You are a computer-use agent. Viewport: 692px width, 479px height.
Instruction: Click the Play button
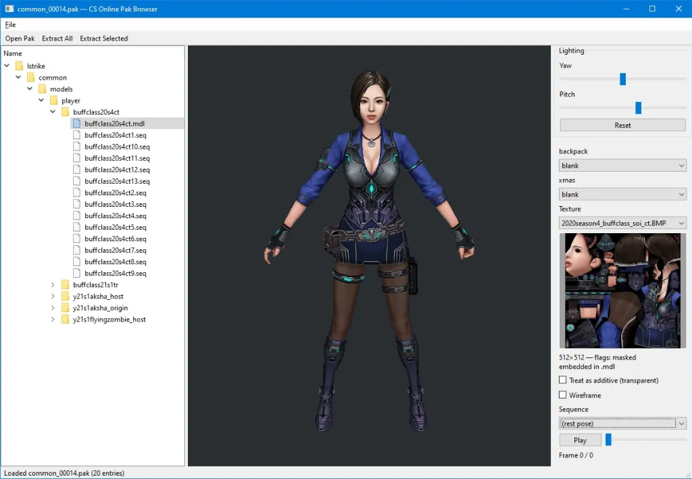[580, 440]
